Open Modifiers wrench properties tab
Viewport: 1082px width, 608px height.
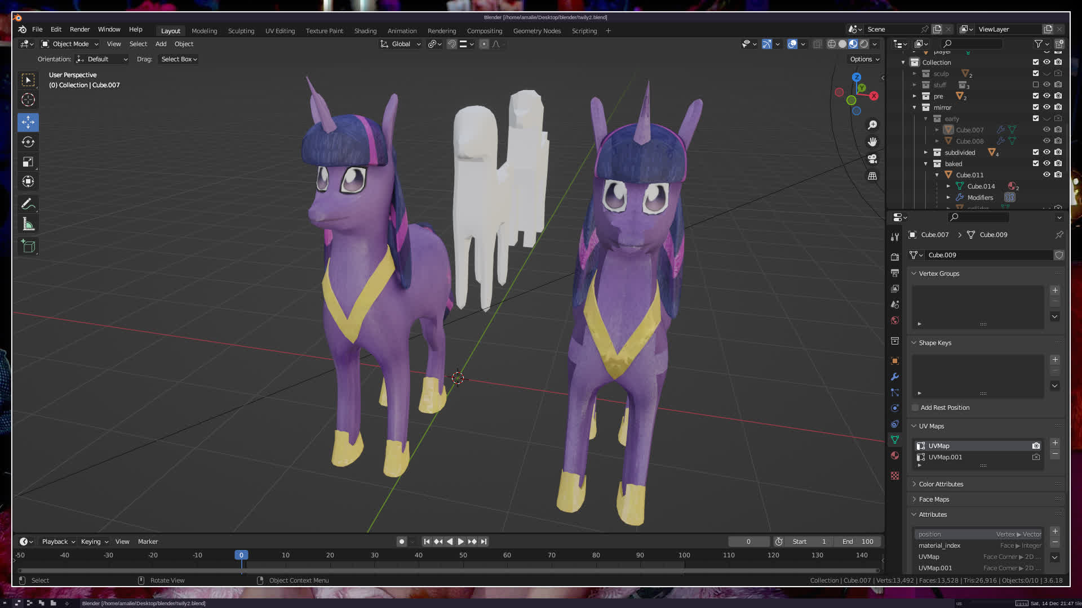click(895, 377)
